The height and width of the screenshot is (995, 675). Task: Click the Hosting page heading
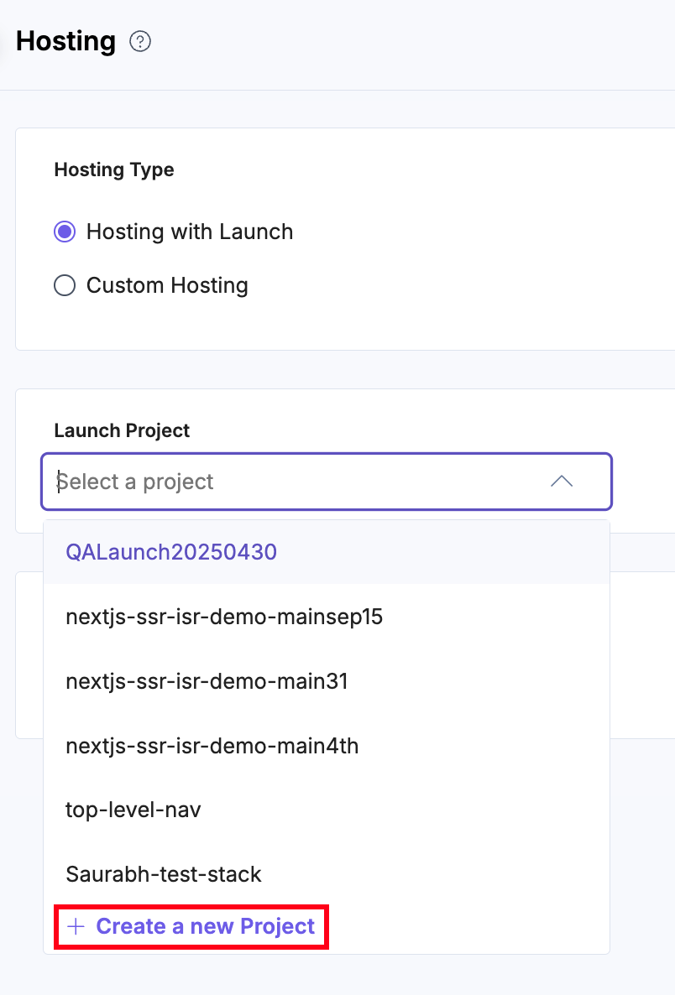coord(65,41)
